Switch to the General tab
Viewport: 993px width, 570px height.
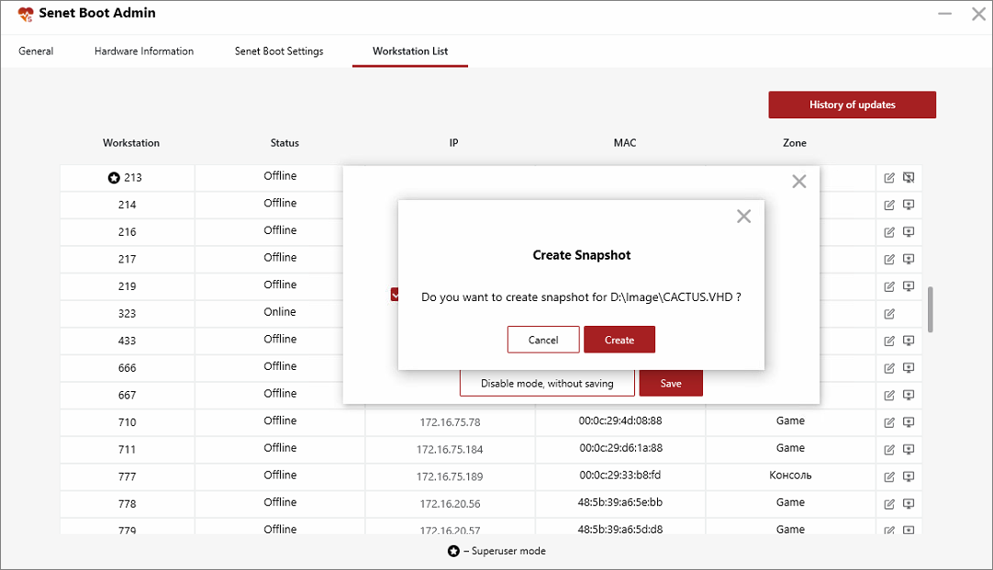pos(36,51)
